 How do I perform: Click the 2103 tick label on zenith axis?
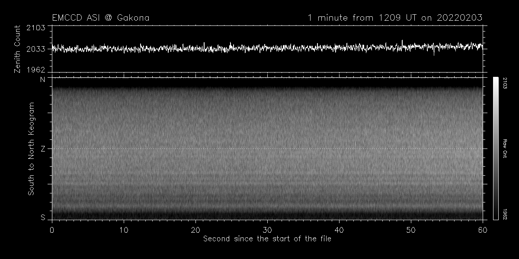[x=37, y=28]
